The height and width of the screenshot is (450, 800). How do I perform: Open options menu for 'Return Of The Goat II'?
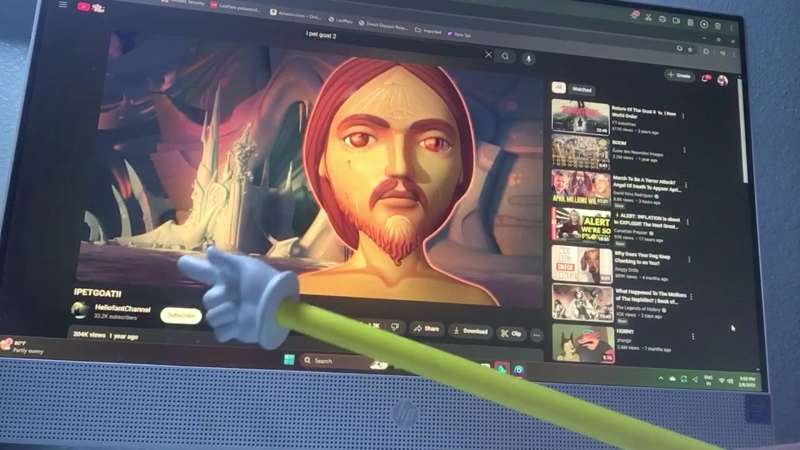pyautogui.click(x=682, y=116)
